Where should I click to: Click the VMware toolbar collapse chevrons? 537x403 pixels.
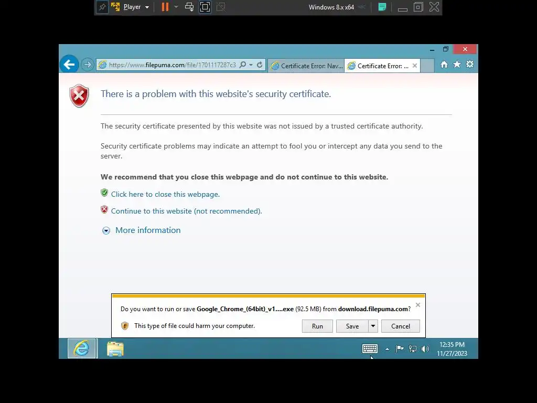pyautogui.click(x=362, y=7)
